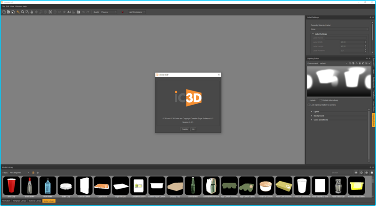Select the zoom region tool icon
This screenshot has height=206, width=376.
[x=27, y=12]
